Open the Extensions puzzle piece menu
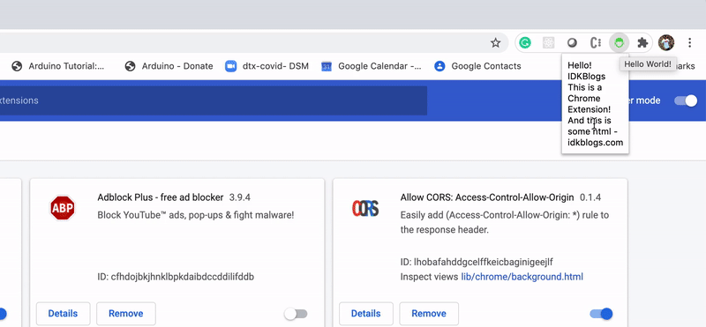 pyautogui.click(x=642, y=42)
